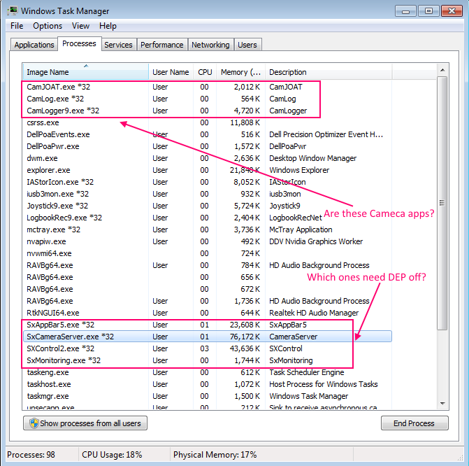Sort processes by Memory column header
This screenshot has width=469, height=466.
pyautogui.click(x=240, y=72)
